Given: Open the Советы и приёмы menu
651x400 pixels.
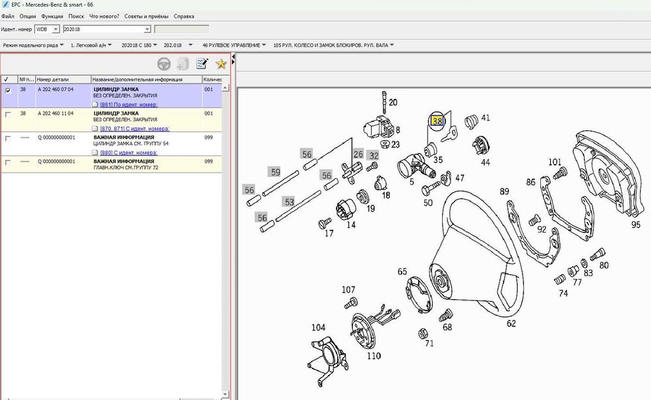Looking at the screenshot, I should point(146,16).
